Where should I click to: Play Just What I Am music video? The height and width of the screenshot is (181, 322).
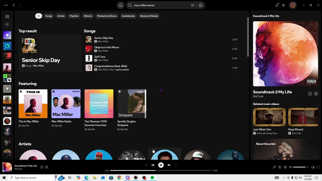pos(269,117)
